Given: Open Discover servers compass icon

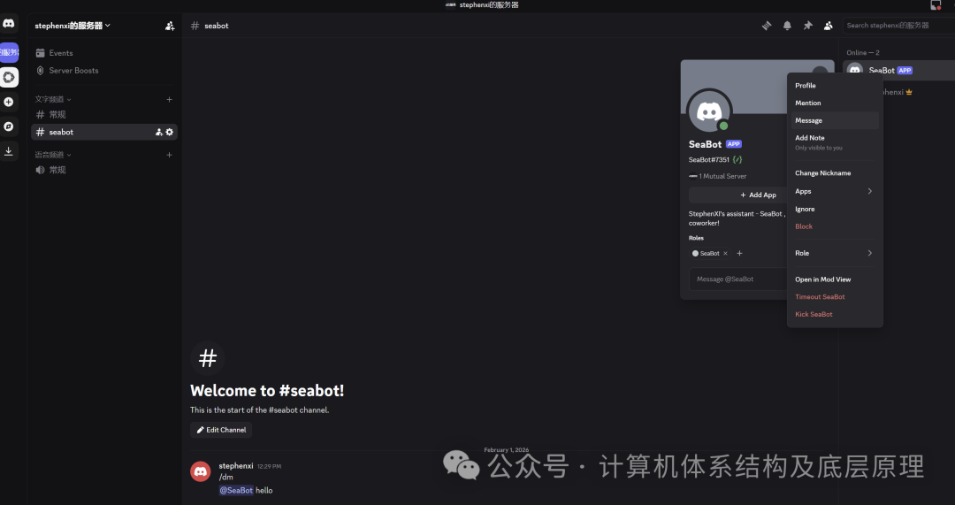Looking at the screenshot, I should coord(9,126).
